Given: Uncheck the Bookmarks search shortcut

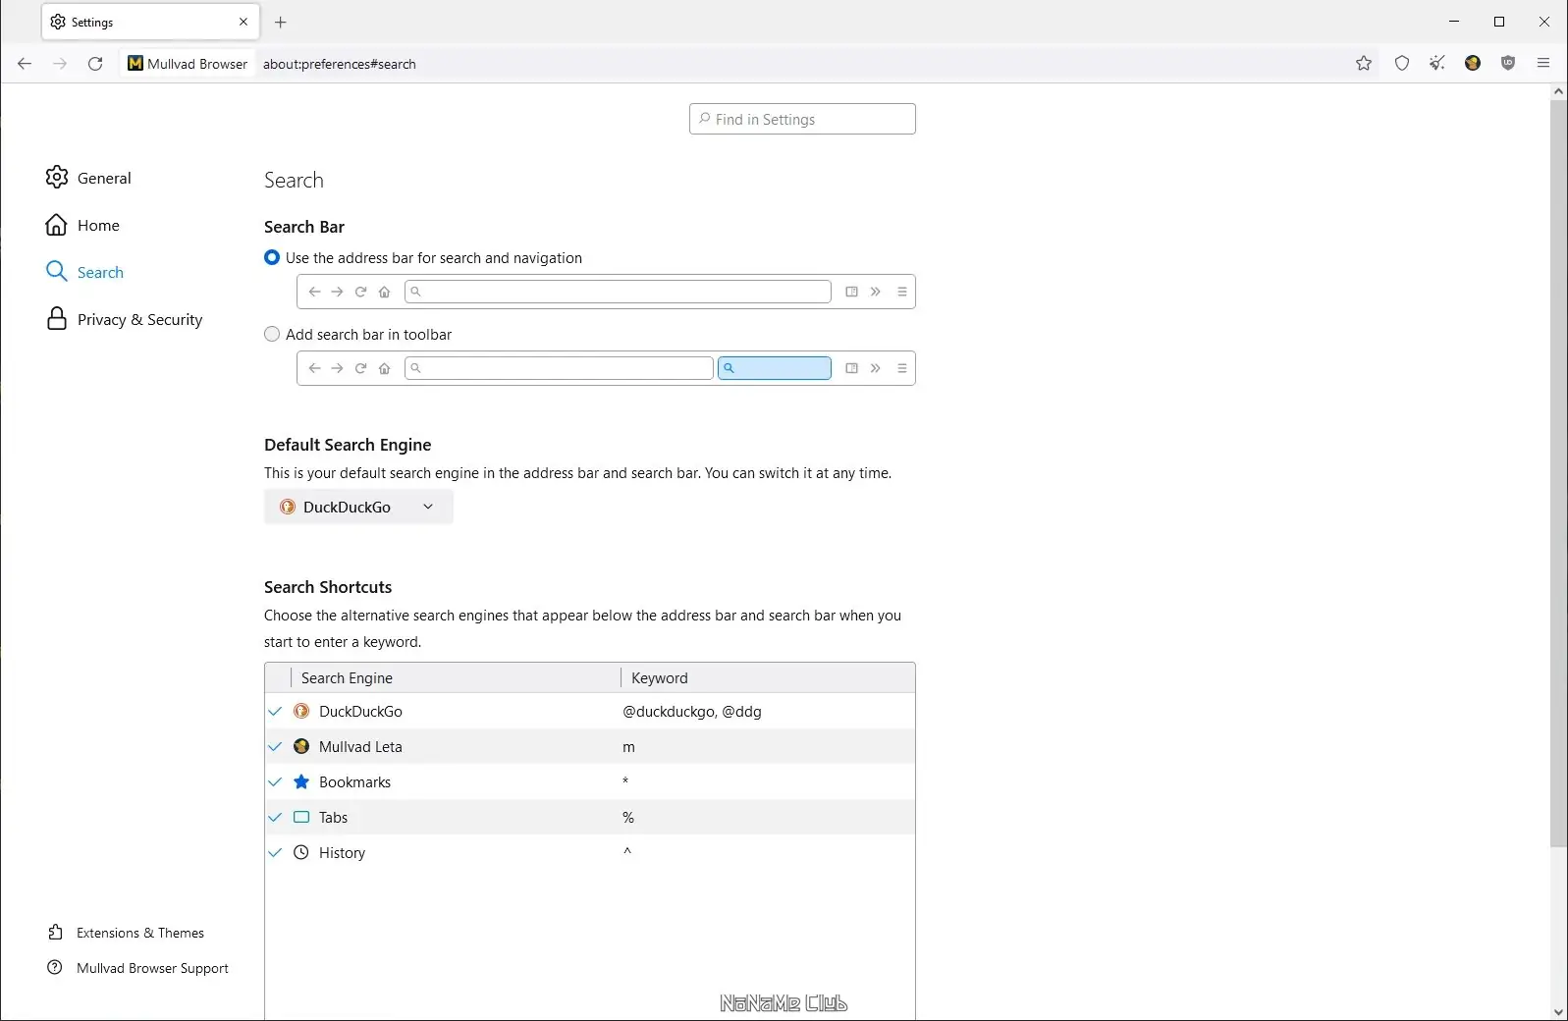Looking at the screenshot, I should tap(276, 782).
